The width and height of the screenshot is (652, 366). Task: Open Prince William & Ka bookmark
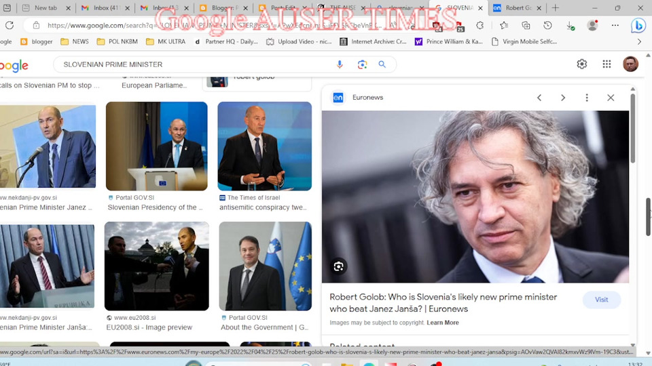pyautogui.click(x=449, y=41)
